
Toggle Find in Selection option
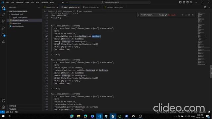(x=189, y=15)
